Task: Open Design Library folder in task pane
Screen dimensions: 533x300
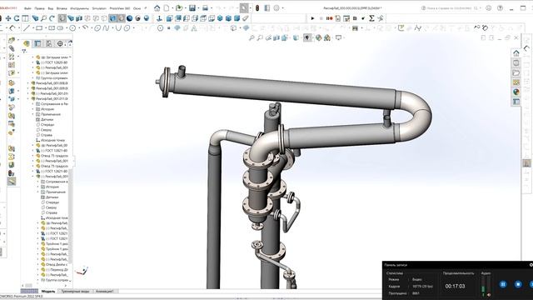Action: pyautogui.click(x=516, y=72)
